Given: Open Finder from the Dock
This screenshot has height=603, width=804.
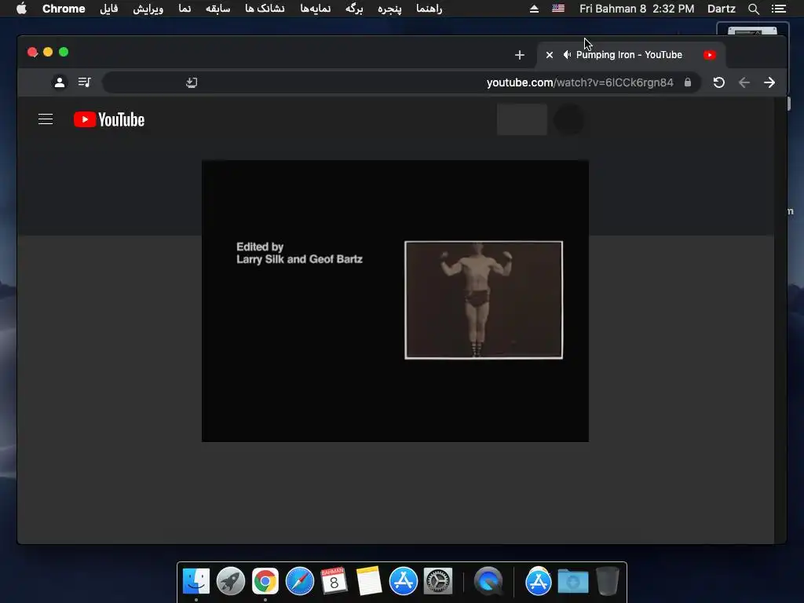Looking at the screenshot, I should tap(196, 581).
